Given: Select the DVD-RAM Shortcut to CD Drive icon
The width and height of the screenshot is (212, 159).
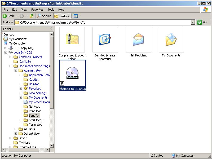Looking at the screenshot, I should [x=72, y=73].
